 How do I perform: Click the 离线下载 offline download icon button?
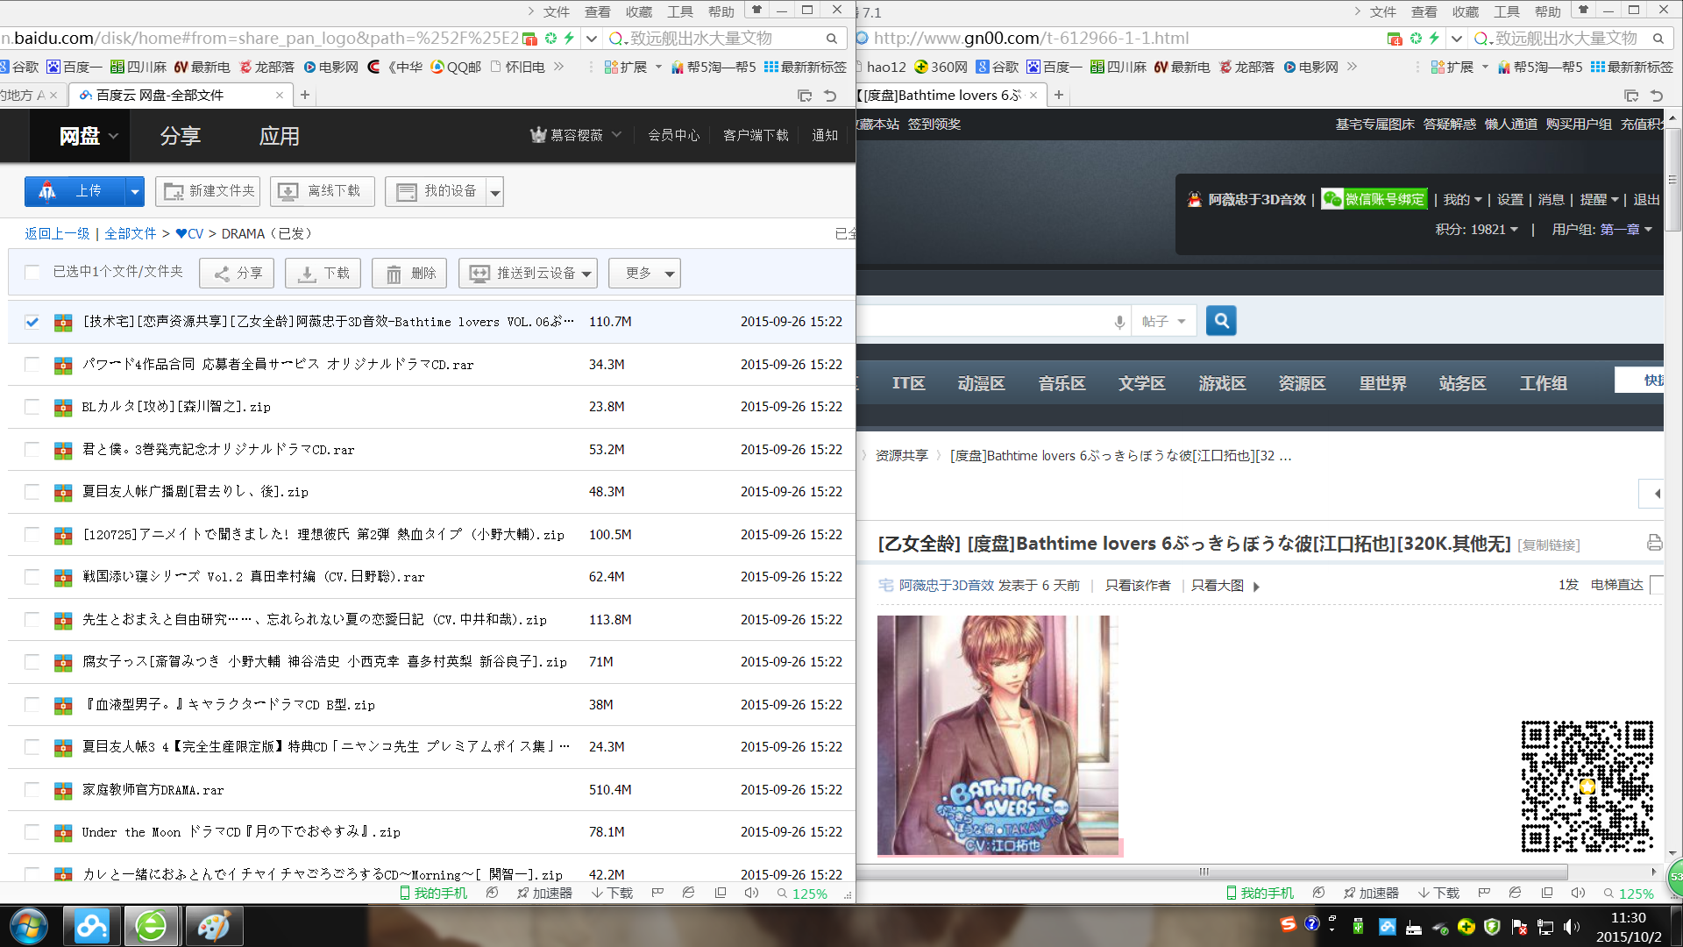click(322, 191)
